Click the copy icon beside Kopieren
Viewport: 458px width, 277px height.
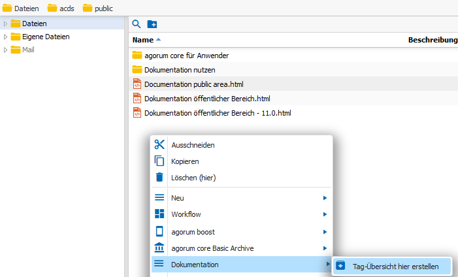159,161
